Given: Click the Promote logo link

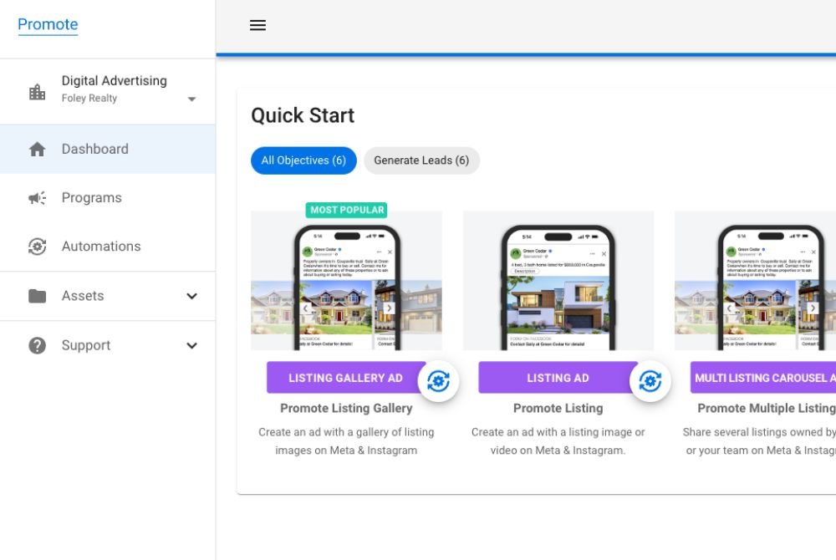Looking at the screenshot, I should click(x=48, y=24).
